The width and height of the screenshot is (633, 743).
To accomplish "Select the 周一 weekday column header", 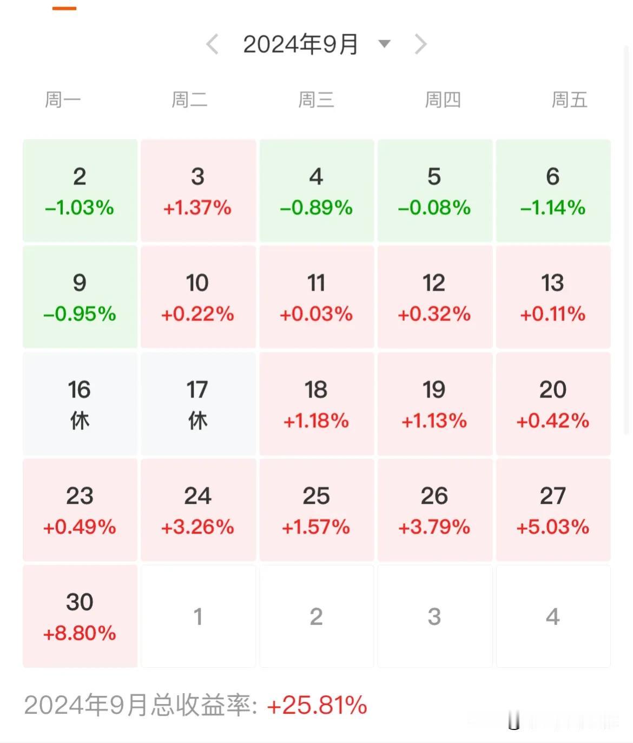I will coord(62,100).
